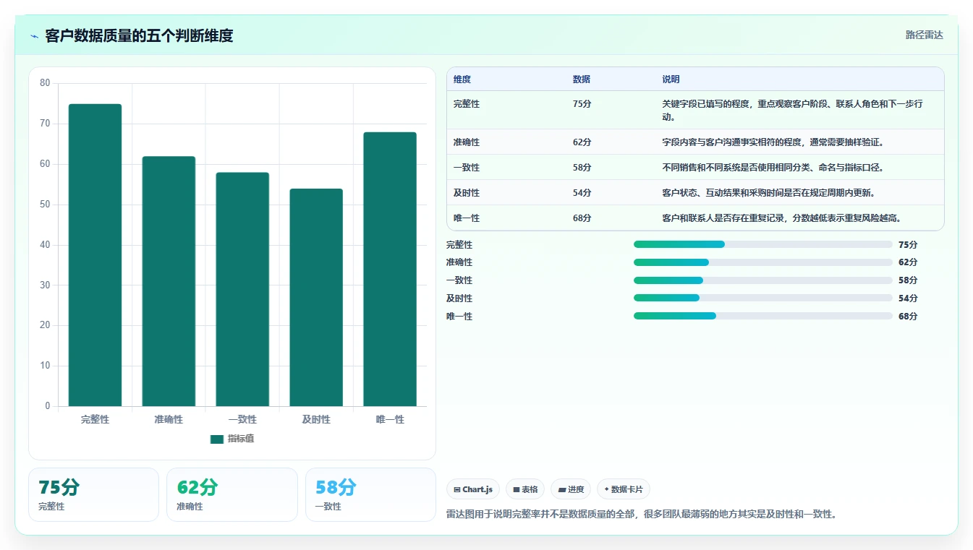Click the 完整性 x-axis label

[95, 419]
